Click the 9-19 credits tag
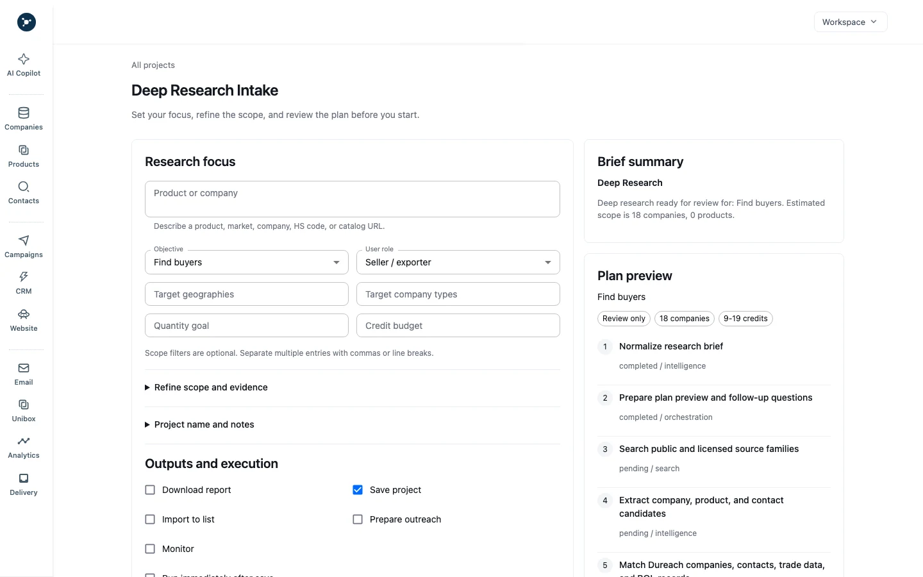The image size is (923, 577). pyautogui.click(x=745, y=319)
